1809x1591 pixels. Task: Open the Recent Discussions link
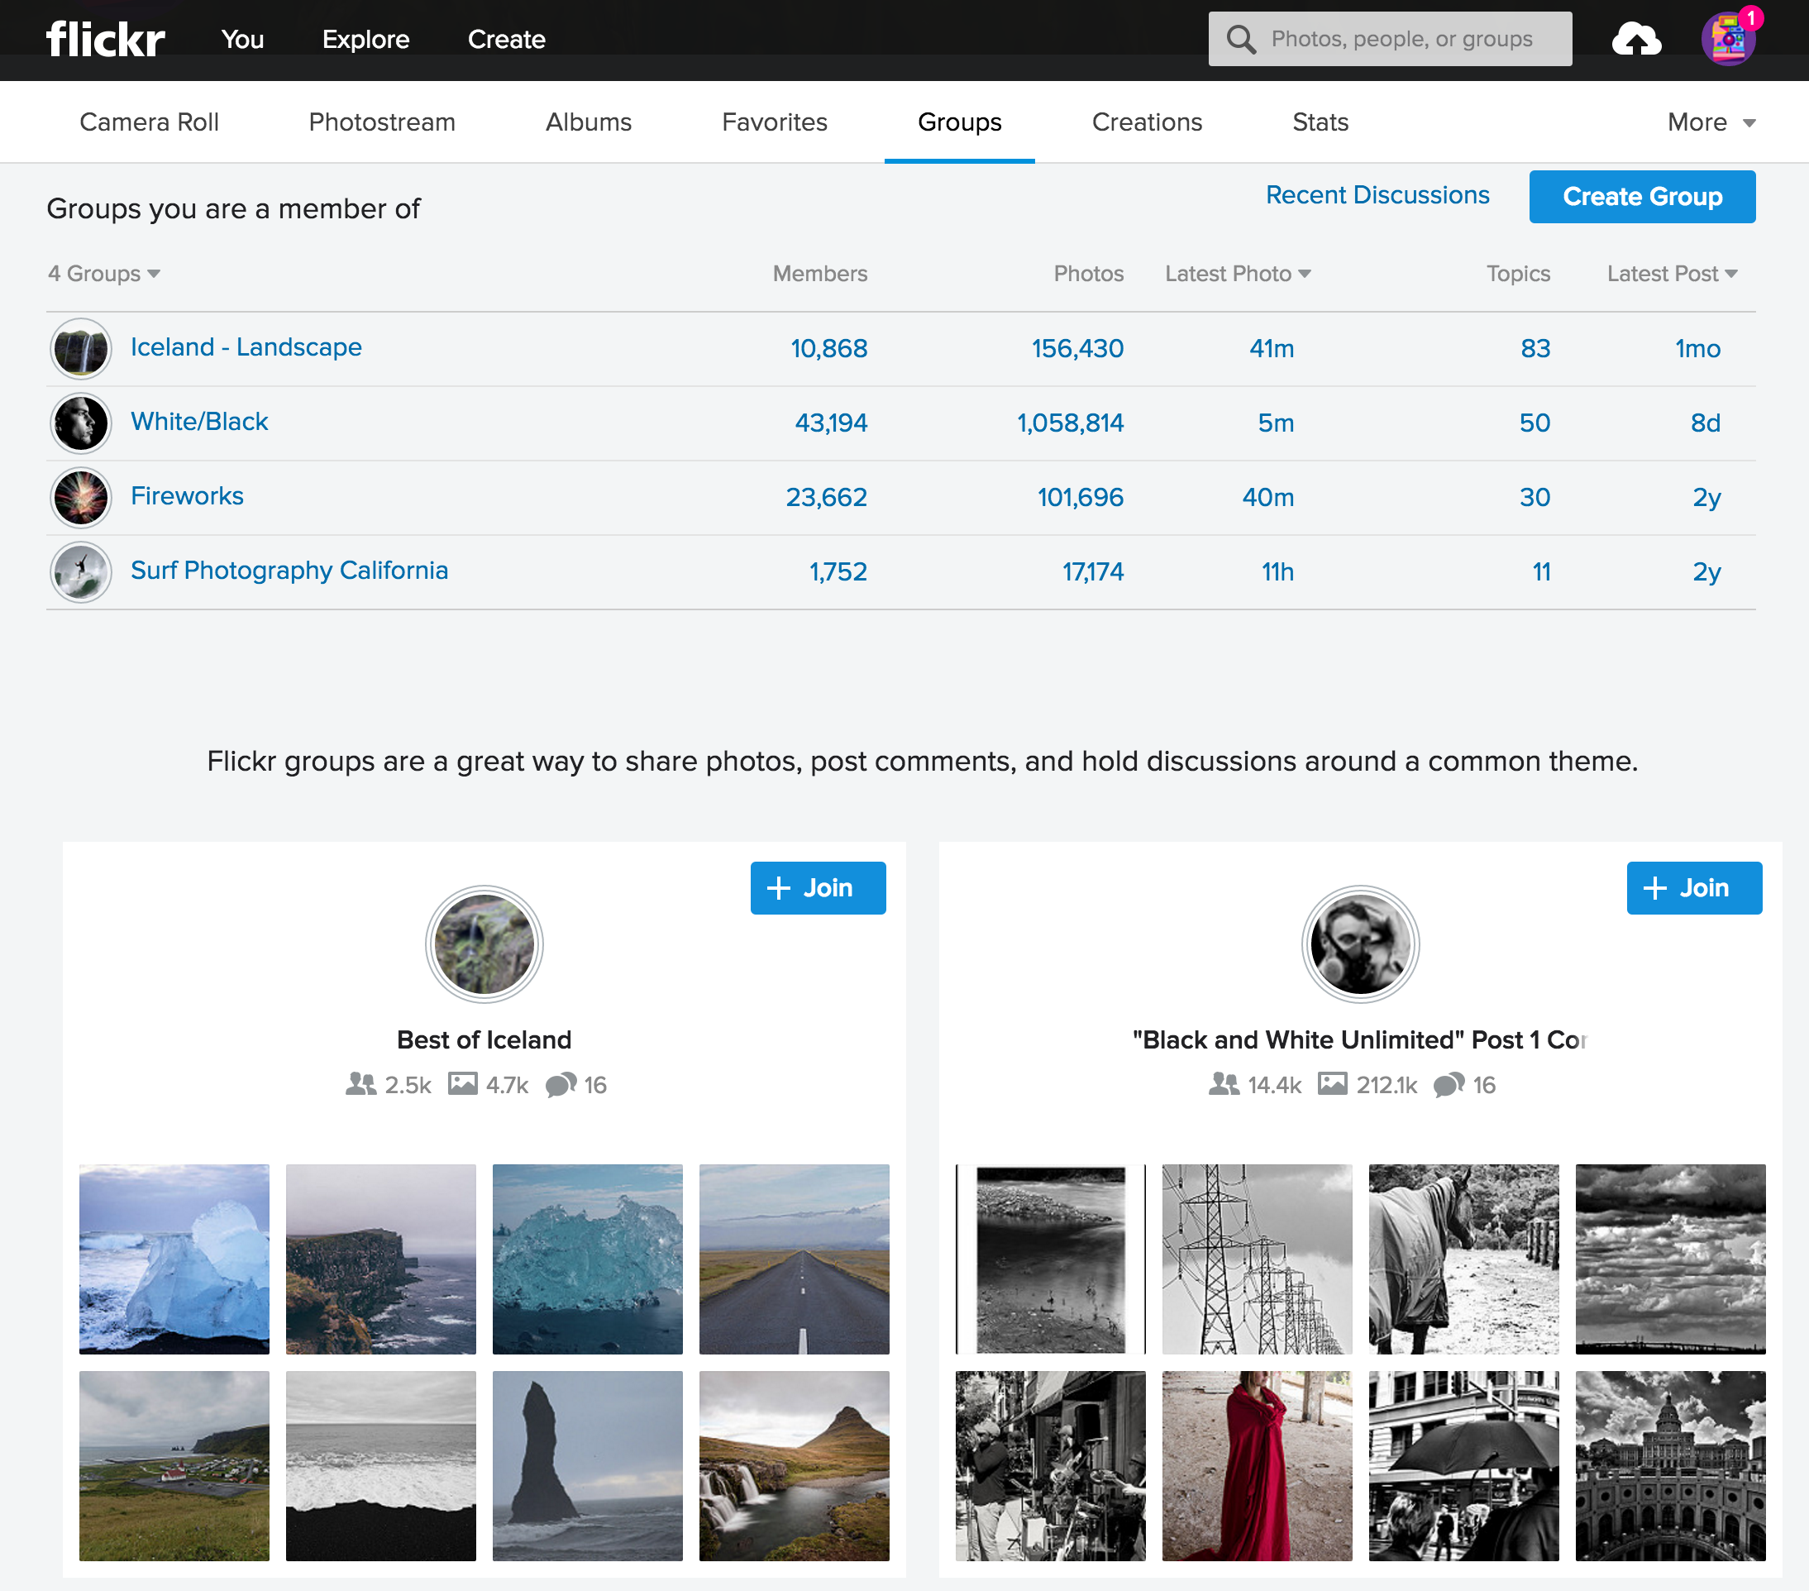[x=1377, y=195]
